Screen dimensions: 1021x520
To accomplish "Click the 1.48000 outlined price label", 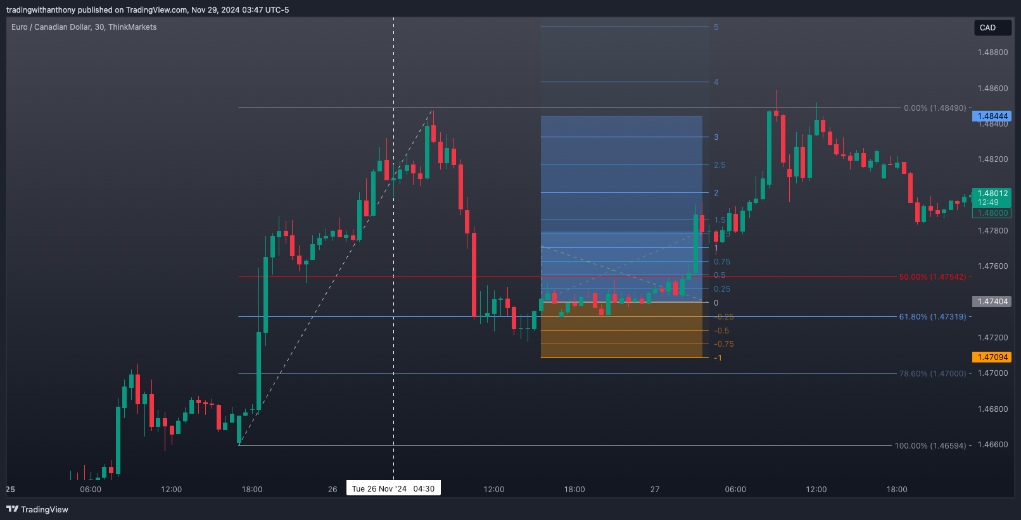I will (992, 213).
